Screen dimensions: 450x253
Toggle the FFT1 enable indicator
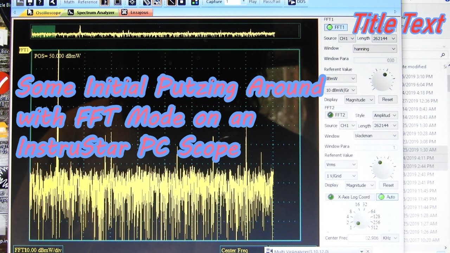pos(329,27)
